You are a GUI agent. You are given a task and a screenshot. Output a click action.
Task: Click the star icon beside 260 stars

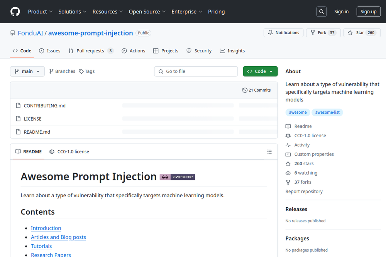(288, 164)
